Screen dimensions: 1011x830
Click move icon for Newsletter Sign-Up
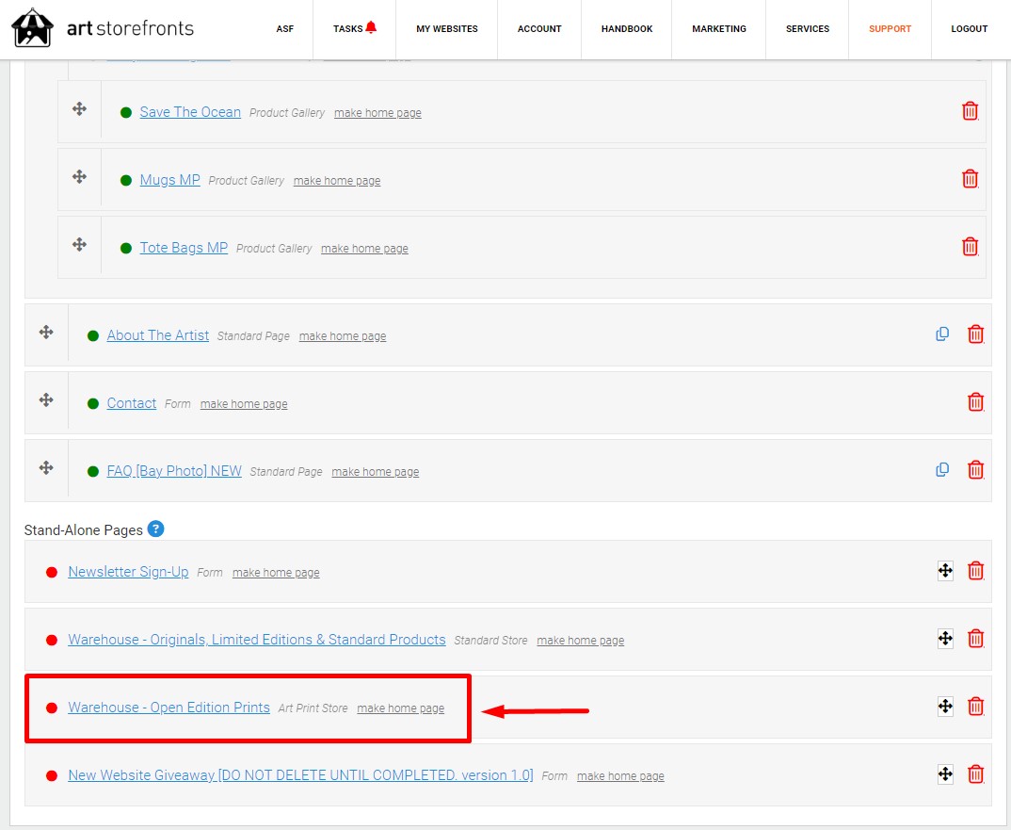pyautogui.click(x=945, y=571)
